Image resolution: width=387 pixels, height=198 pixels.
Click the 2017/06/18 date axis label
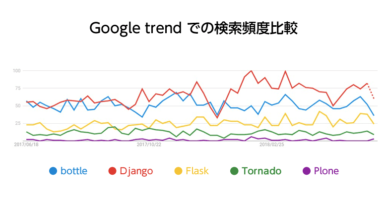26,145
